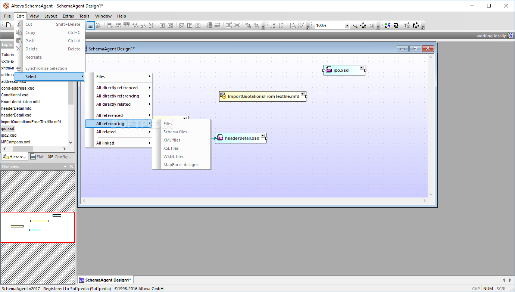The image size is (515, 292).
Task: Click the FR toolbar icon
Action: pyautogui.click(x=162, y=25)
